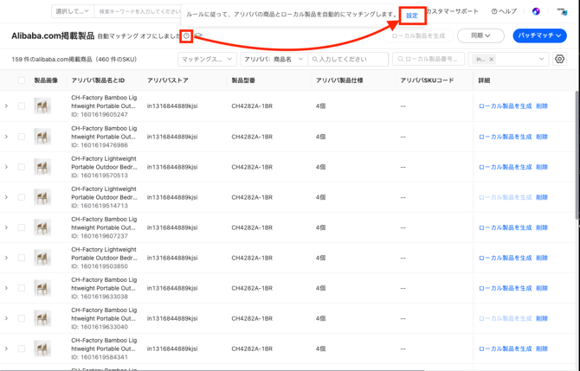Click the help question mark icon
This screenshot has width=580, height=371.
[x=494, y=12]
